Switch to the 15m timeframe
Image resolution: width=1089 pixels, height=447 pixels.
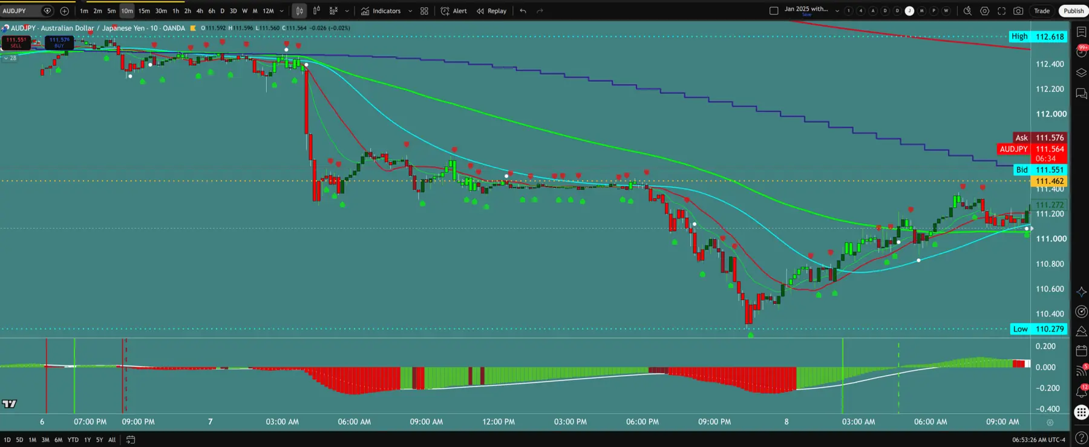click(144, 11)
